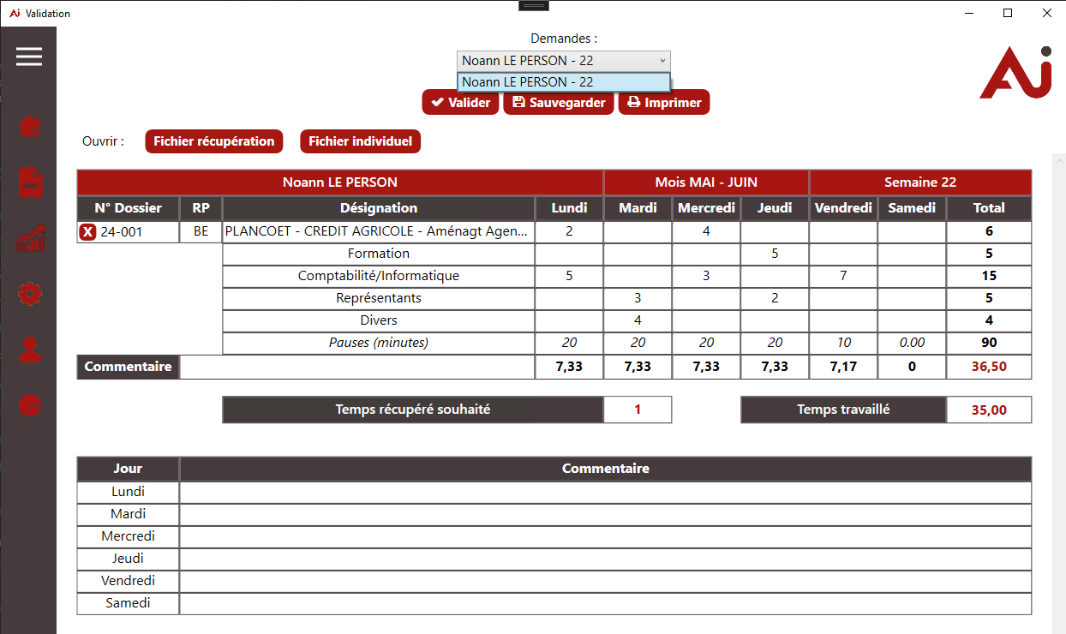The image size is (1066, 634).
Task: Remove dossier 24-001 with the red X
Action: (x=87, y=232)
